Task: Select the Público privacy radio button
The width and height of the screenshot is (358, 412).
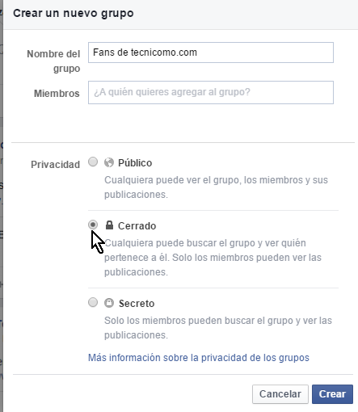Action: tap(93, 162)
